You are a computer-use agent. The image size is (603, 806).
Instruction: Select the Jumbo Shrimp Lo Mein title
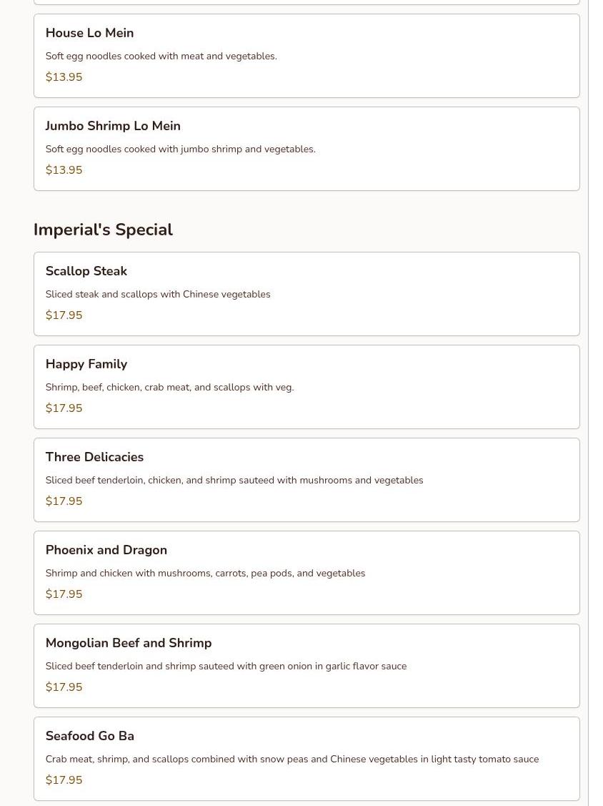click(x=113, y=126)
